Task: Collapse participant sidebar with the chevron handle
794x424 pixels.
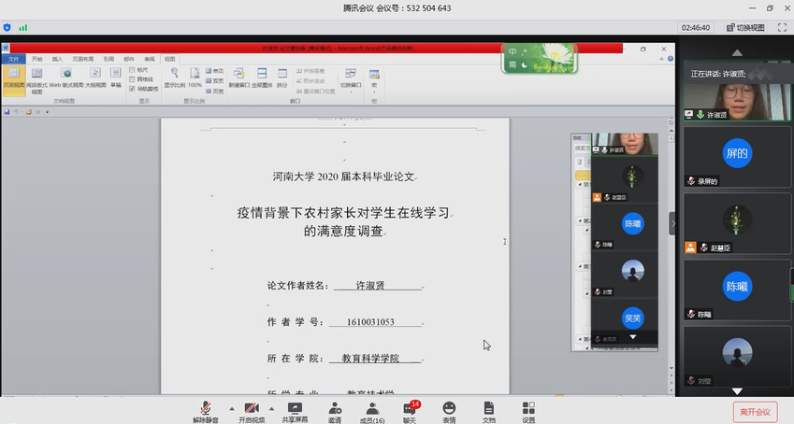Action: tap(672, 223)
